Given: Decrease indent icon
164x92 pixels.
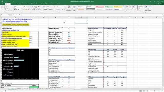Looking at the screenshot, I should 39,9.
